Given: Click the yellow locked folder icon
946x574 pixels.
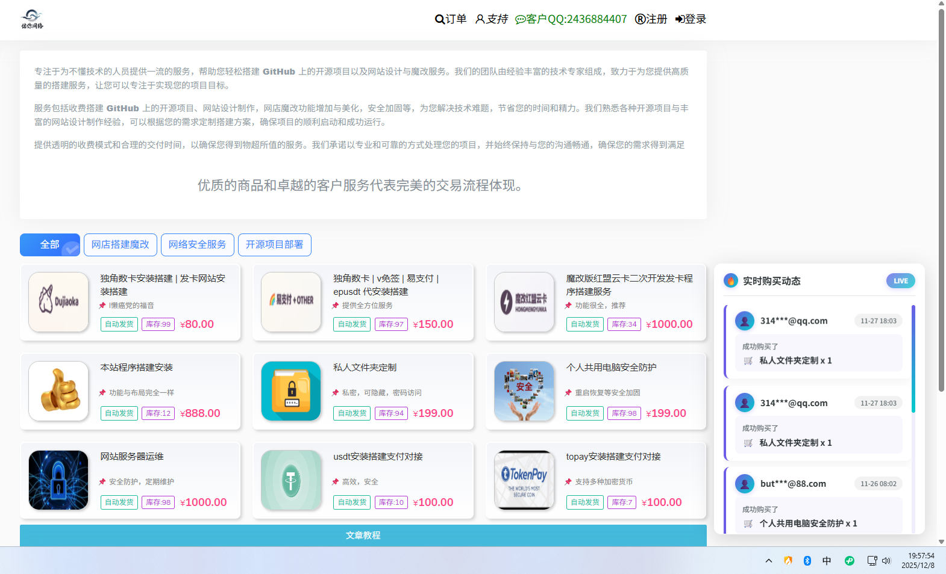Looking at the screenshot, I should tap(291, 391).
